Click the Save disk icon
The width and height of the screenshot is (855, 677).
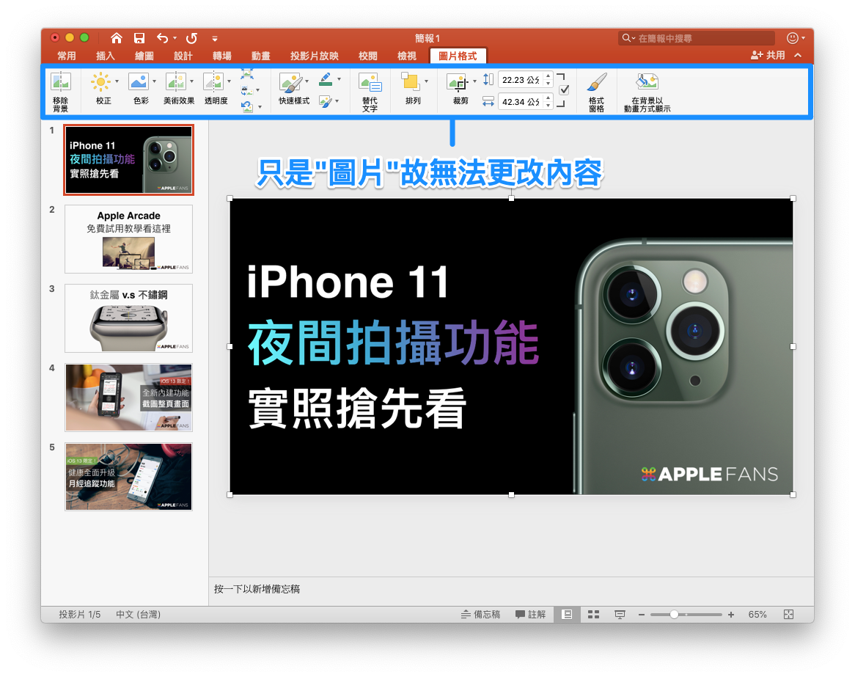[139, 38]
